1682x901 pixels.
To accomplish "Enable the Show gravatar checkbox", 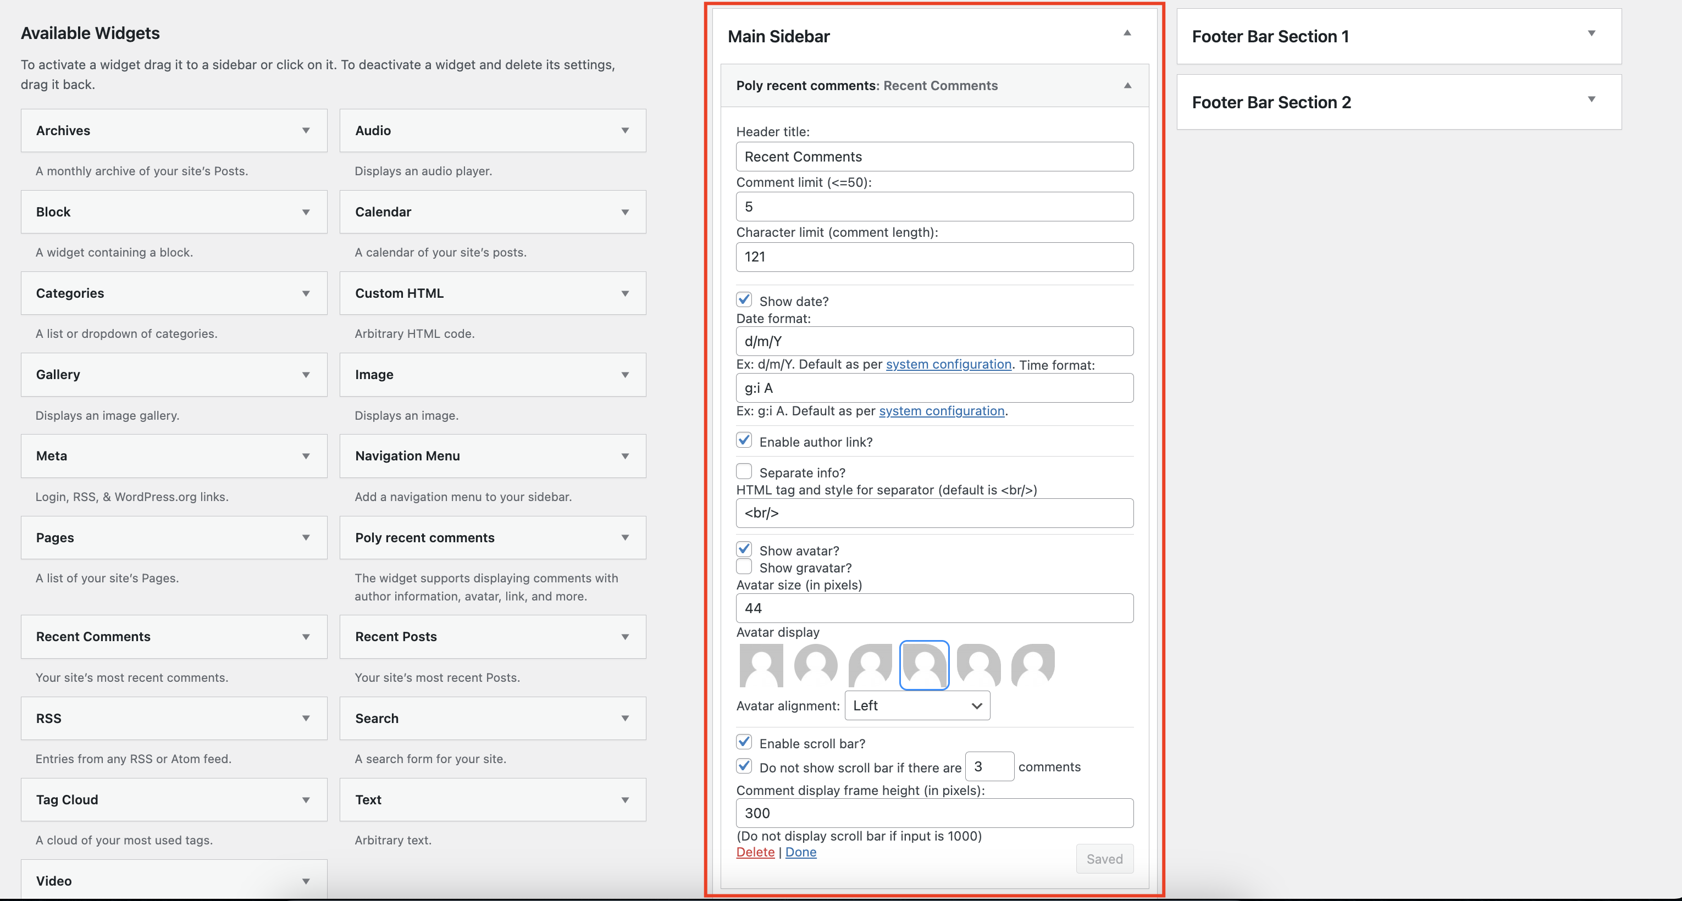I will (744, 566).
